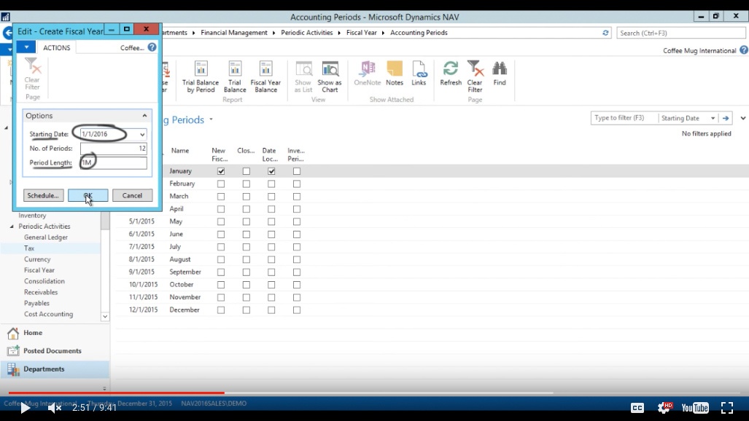Viewport: 749px width, 421px height.
Task: Select Accounting Periods in breadcrumb
Action: [419, 33]
